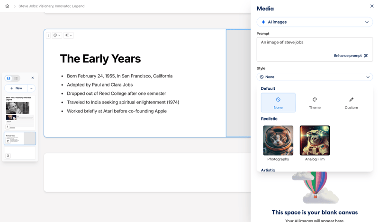
Task: Open the AI edit sparkle dropdown
Action: 68,35
